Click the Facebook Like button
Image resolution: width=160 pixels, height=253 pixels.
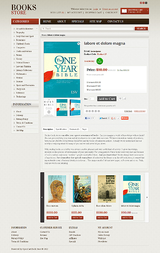[x=88, y=118]
